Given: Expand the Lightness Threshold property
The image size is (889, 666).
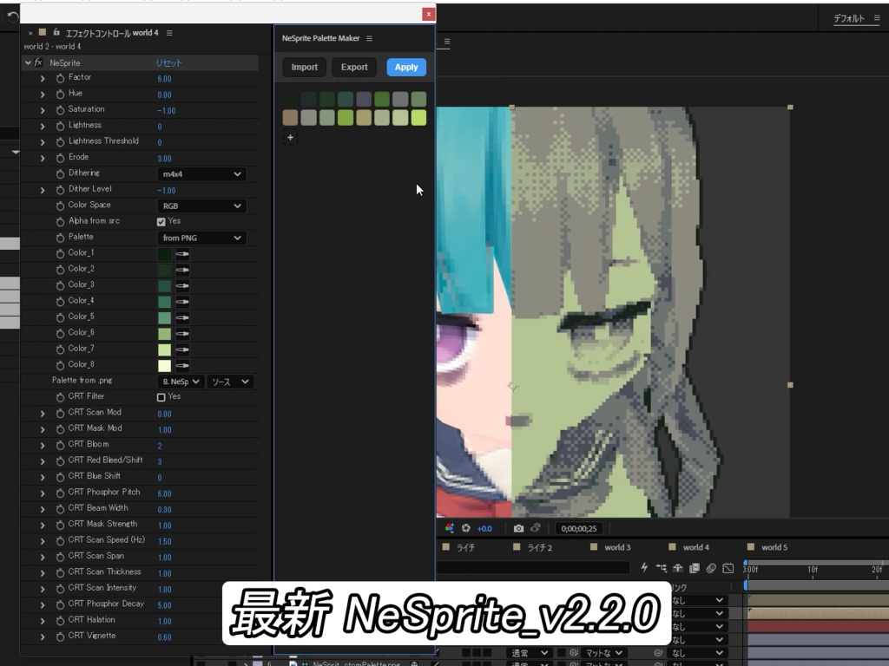Looking at the screenshot, I should point(43,142).
